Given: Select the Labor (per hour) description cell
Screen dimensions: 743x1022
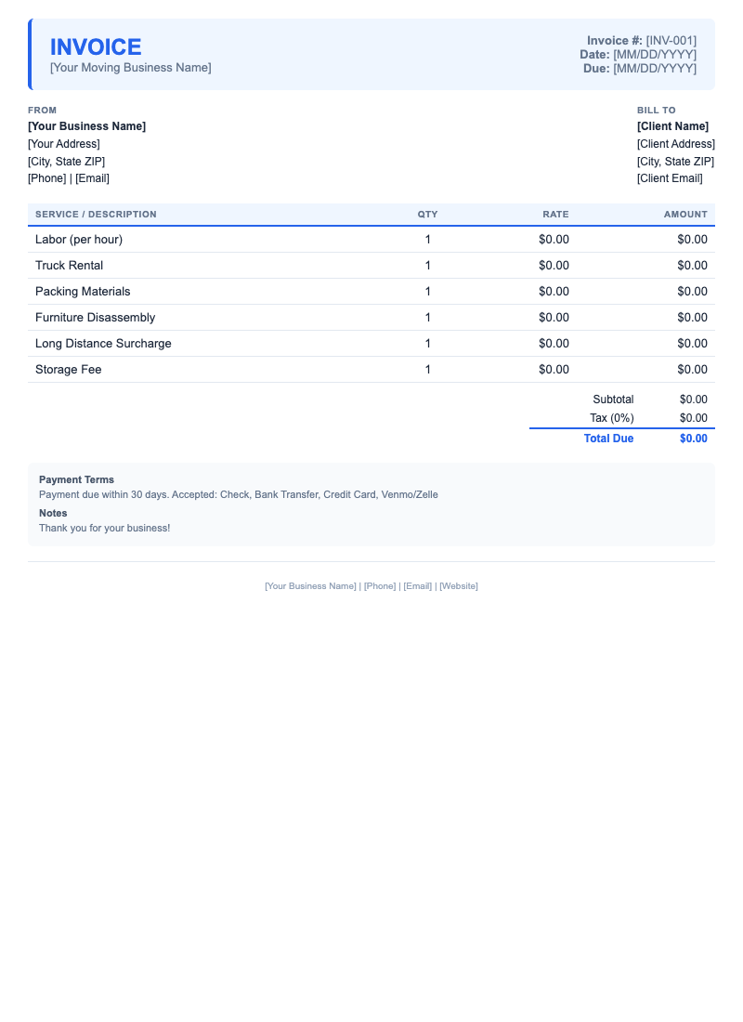Looking at the screenshot, I should [79, 239].
